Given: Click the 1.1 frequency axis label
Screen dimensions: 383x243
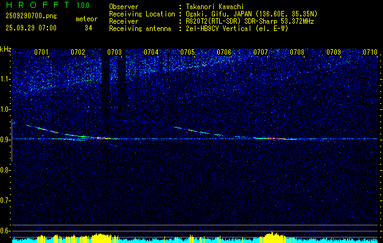Looking at the screenshot, I should 5,79.
